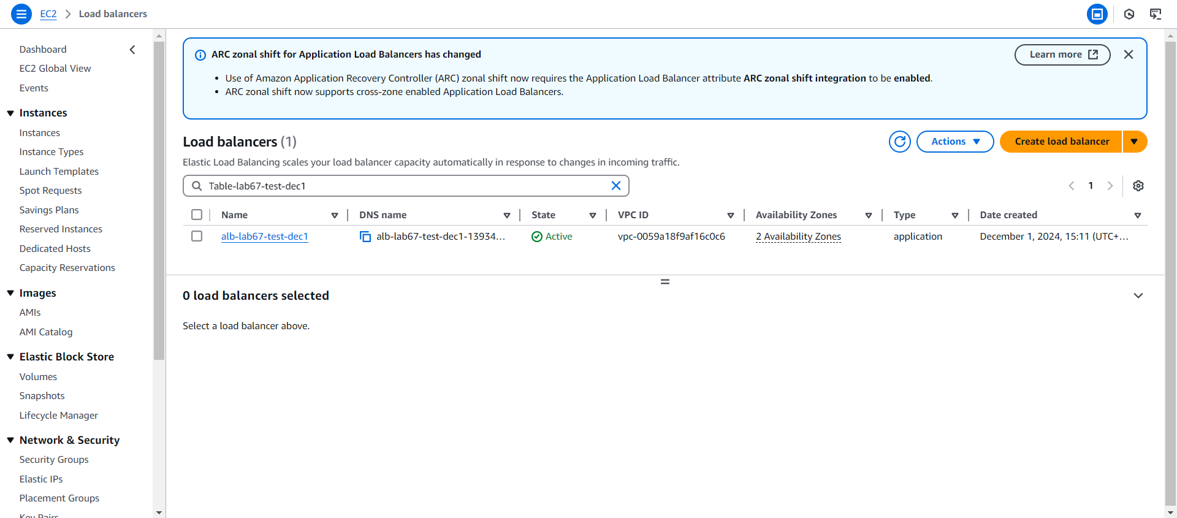Image resolution: width=1177 pixels, height=518 pixels.
Task: Open Placement Groups in sidebar
Action: [x=59, y=498]
